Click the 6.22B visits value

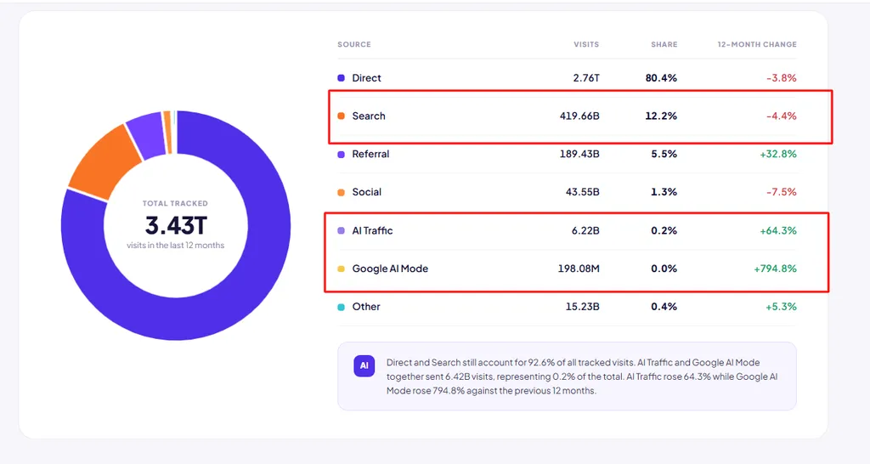tap(585, 230)
